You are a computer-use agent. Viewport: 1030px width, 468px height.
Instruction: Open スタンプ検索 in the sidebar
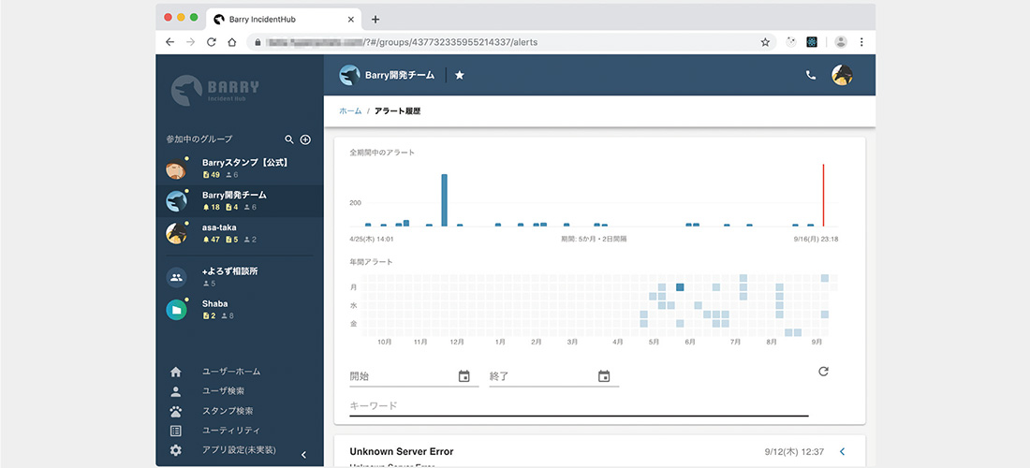click(228, 411)
